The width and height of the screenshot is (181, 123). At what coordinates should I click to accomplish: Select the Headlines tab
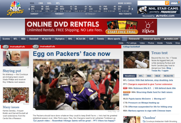[x=130, y=76]
